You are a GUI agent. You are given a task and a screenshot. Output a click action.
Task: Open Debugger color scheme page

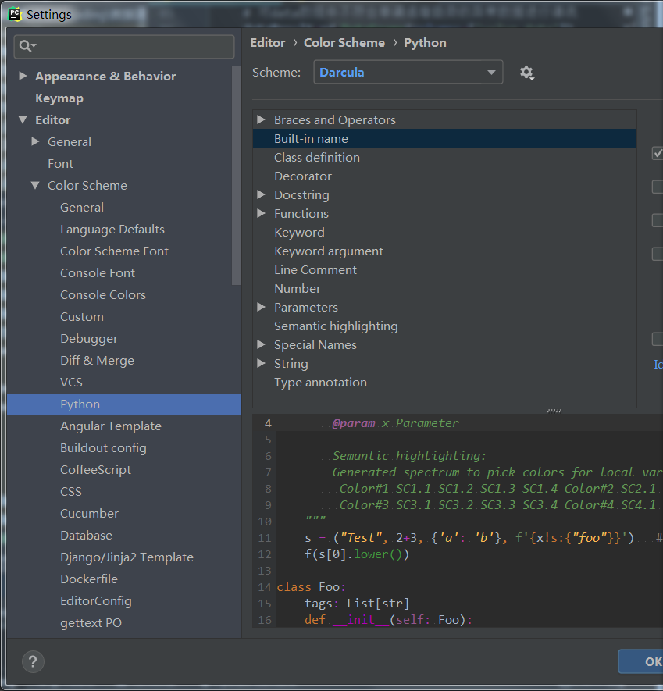[89, 338]
